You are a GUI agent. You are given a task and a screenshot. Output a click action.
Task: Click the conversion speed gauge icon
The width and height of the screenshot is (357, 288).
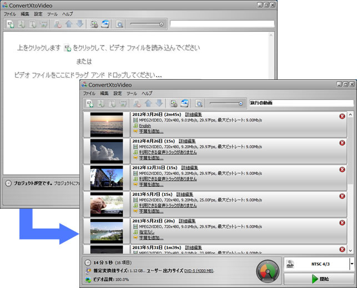click(x=268, y=271)
